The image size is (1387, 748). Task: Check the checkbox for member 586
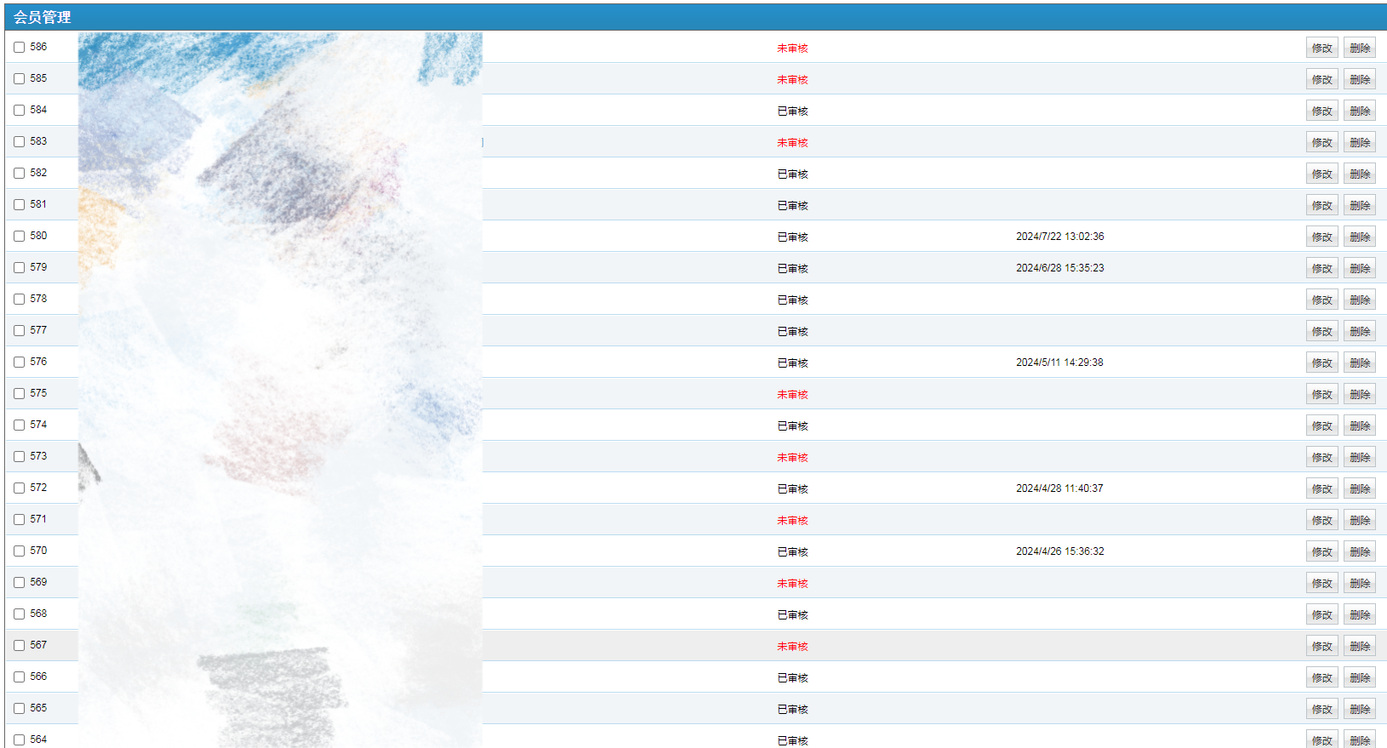[x=19, y=48]
